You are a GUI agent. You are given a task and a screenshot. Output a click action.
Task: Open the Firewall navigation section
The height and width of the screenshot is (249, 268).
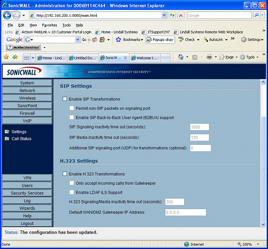[27, 113]
